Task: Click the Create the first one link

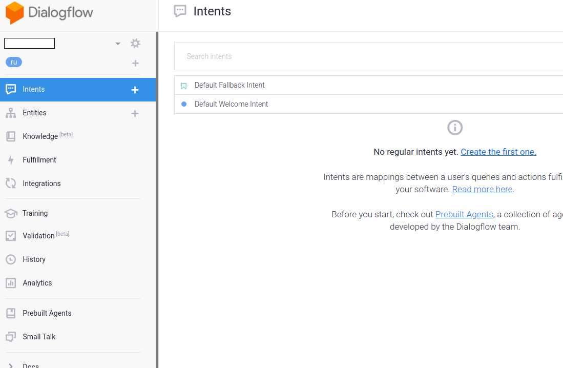Action: 498,152
